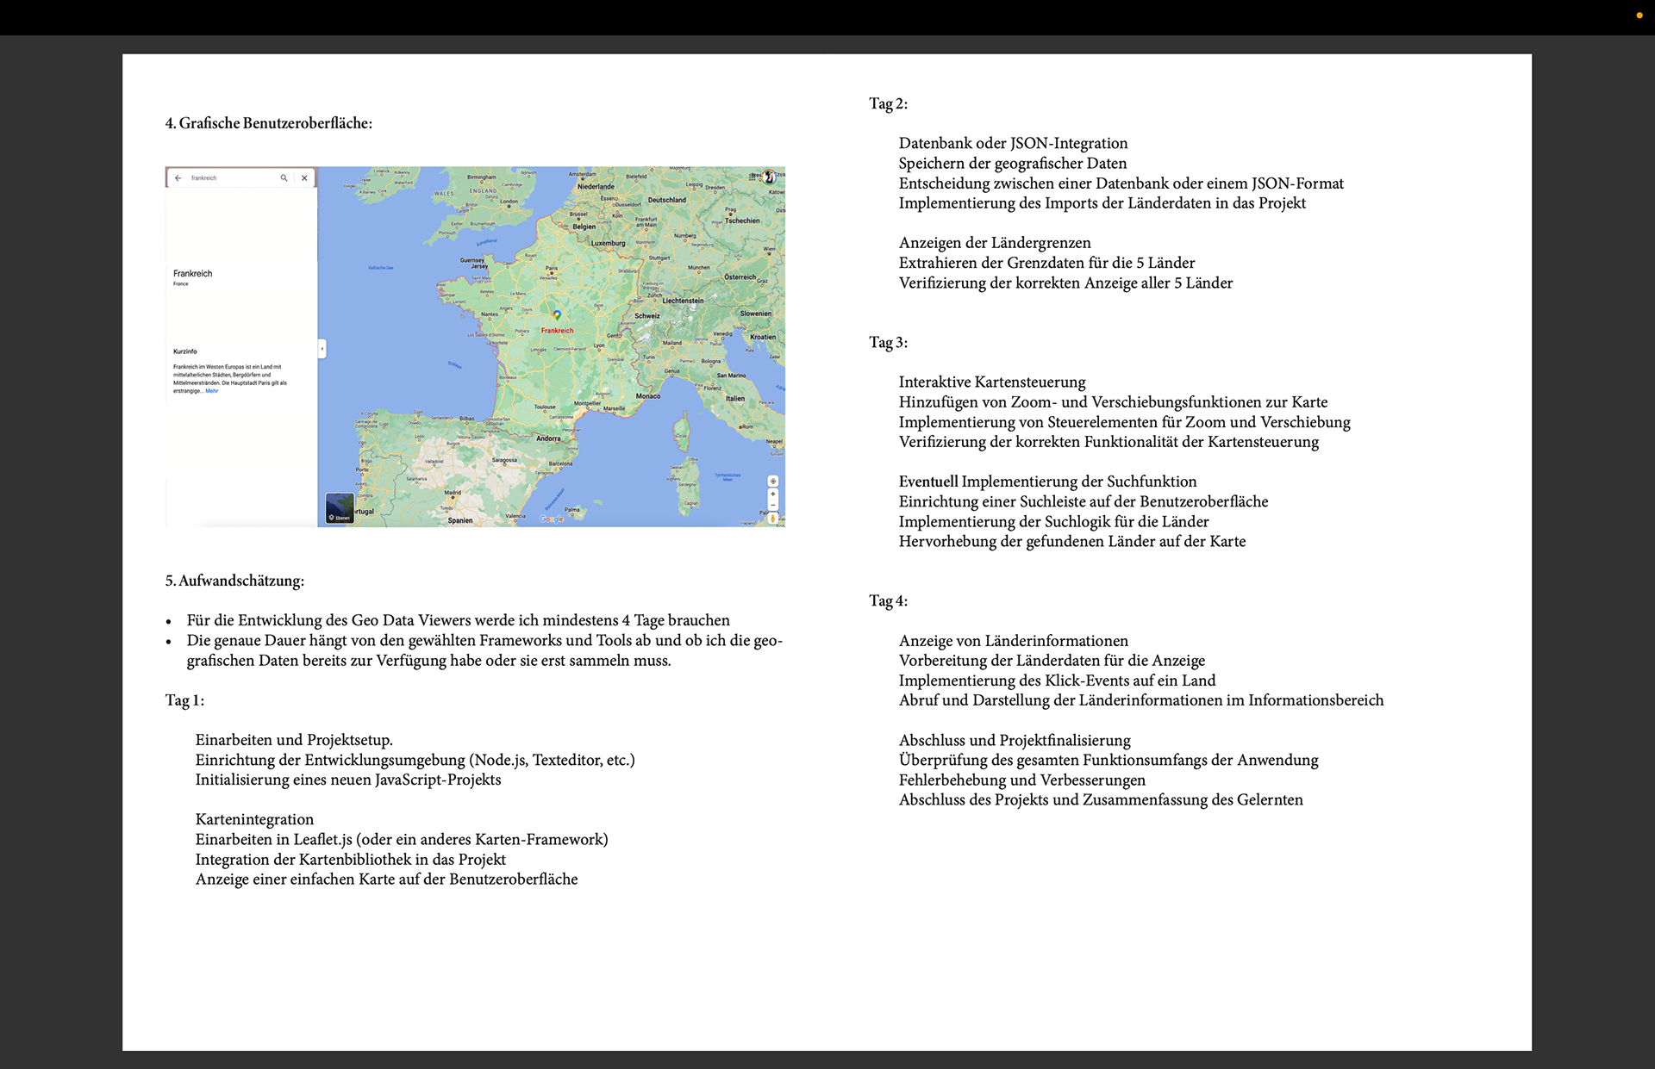Click 'Eventuell Implementierung der Suchfunktion'
This screenshot has height=1069, width=1655.
pyautogui.click(x=1047, y=482)
